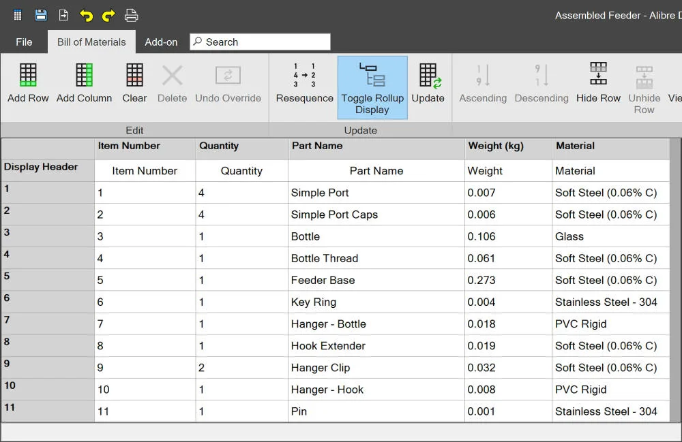Click the Pin part name cell

point(376,411)
